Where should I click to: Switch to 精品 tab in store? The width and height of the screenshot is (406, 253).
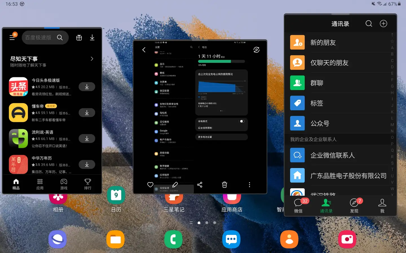tap(16, 184)
